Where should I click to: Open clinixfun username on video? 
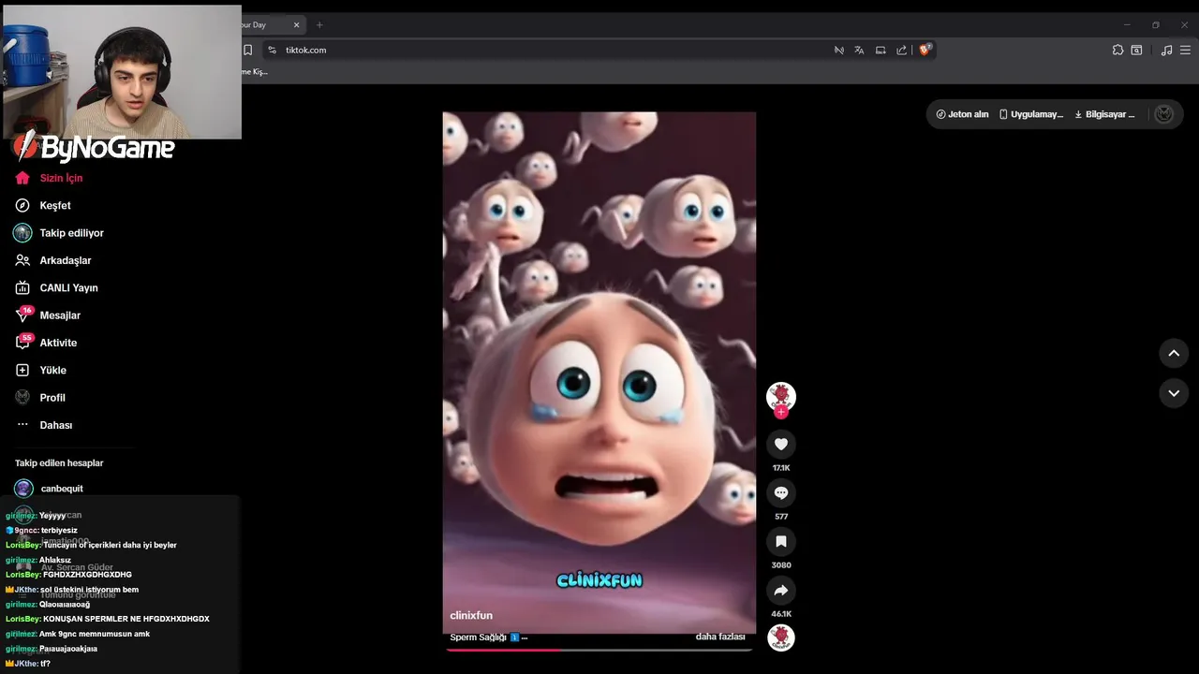point(471,615)
